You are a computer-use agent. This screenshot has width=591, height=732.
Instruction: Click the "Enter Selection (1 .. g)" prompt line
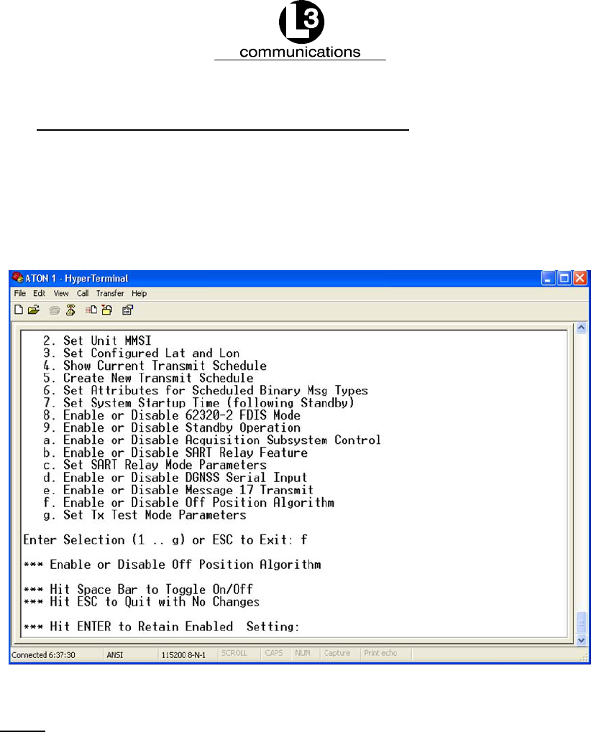[x=165, y=540]
